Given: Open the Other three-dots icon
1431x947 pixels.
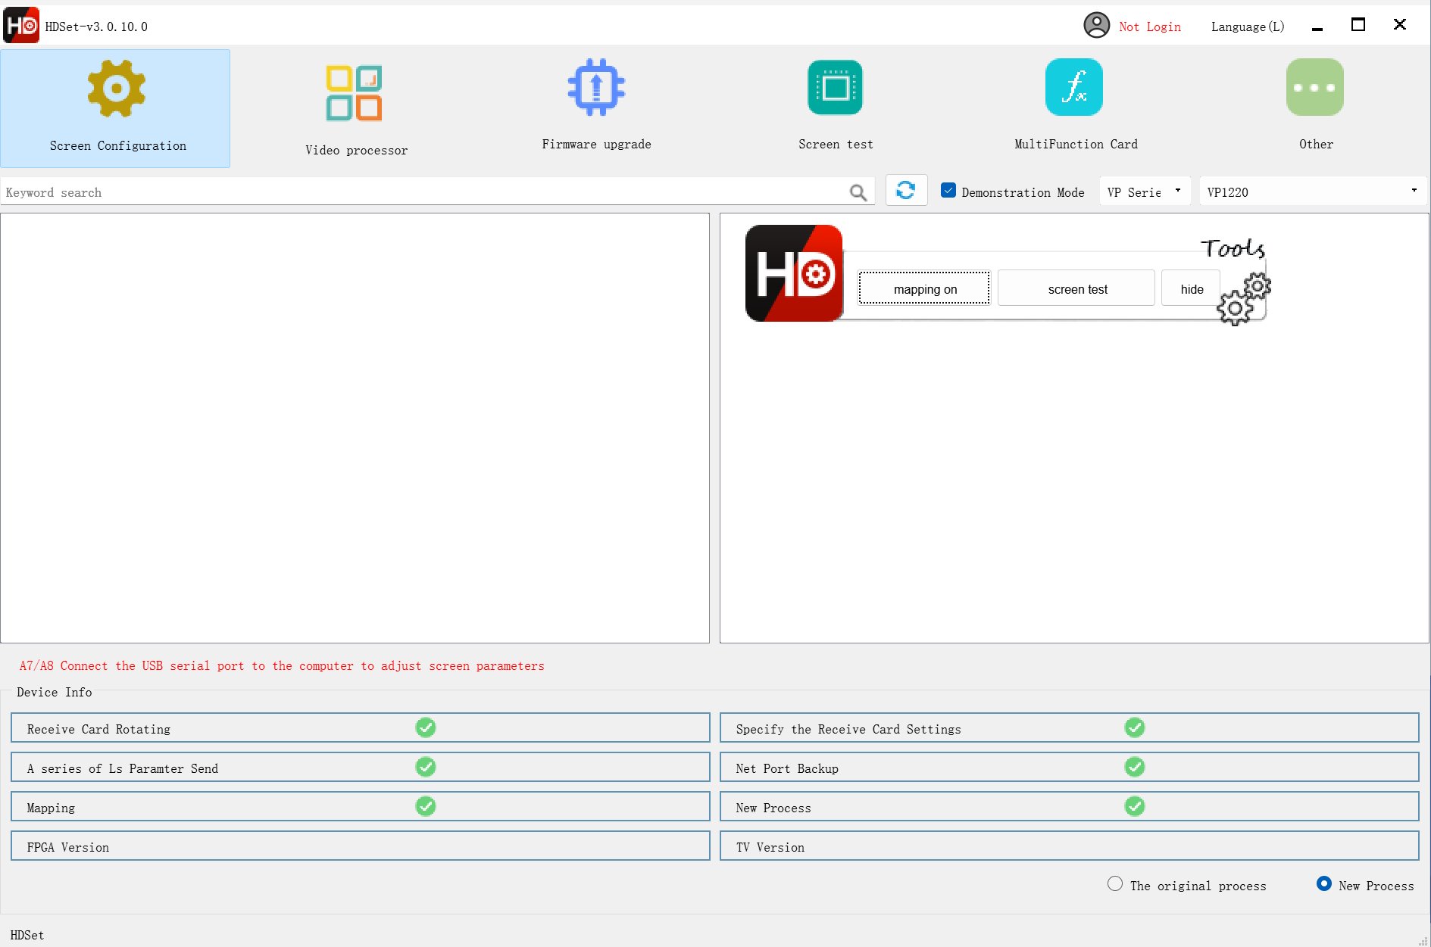Looking at the screenshot, I should pos(1315,87).
